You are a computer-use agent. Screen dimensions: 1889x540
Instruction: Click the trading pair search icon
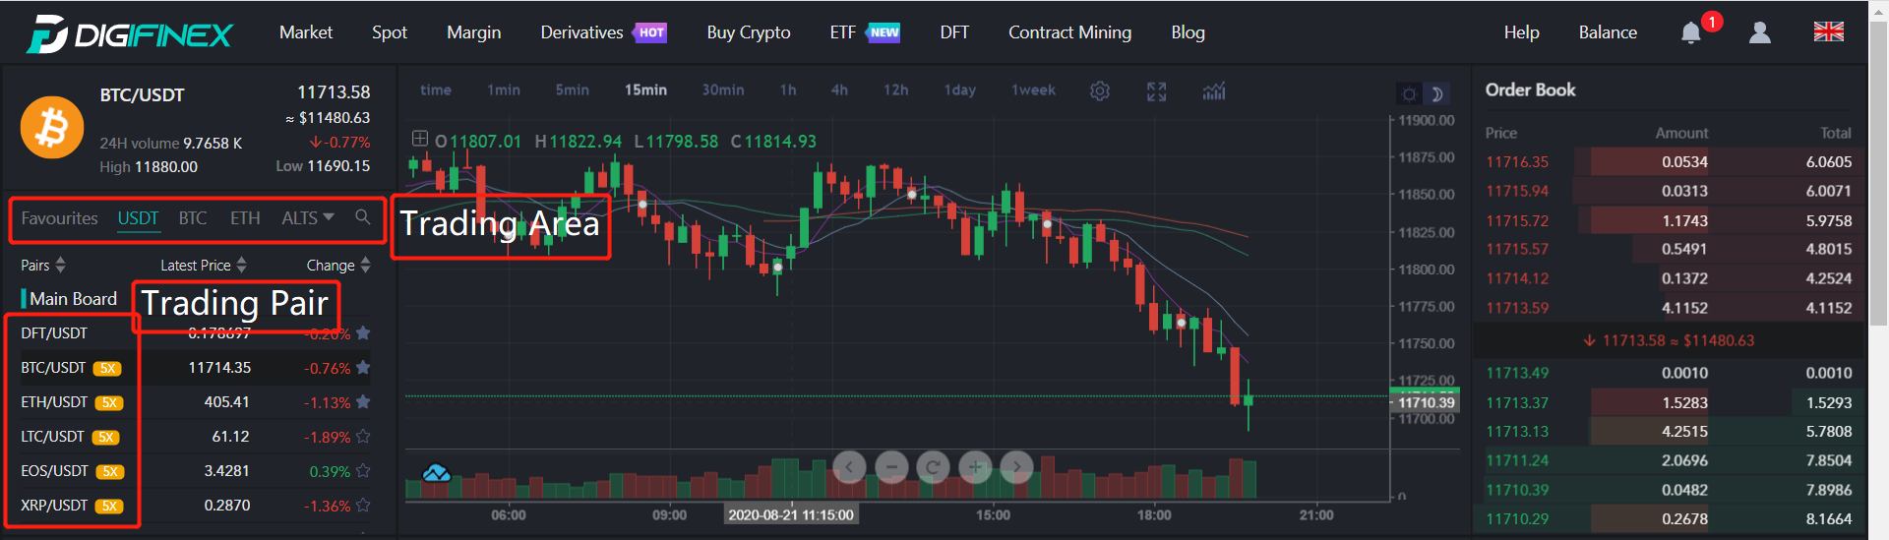[363, 217]
